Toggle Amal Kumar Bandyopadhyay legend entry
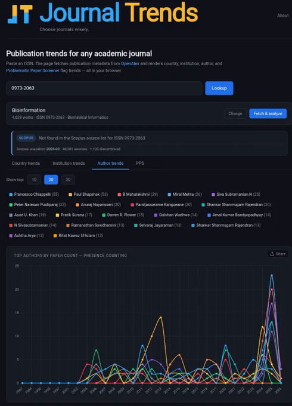Screen dimensions: 292x406 [x=239, y=215]
